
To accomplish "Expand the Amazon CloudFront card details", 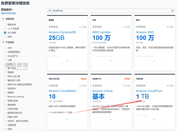I will tap(154, 120).
